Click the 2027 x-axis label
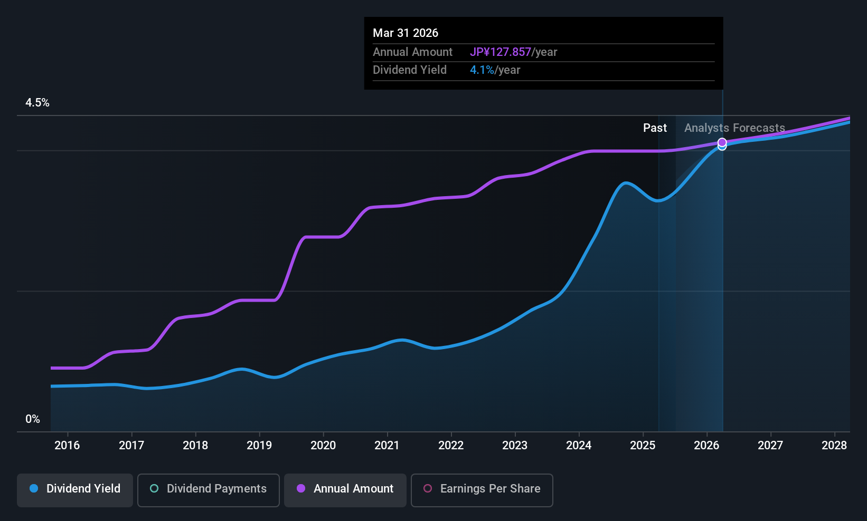867x521 pixels. pyautogui.click(x=770, y=446)
